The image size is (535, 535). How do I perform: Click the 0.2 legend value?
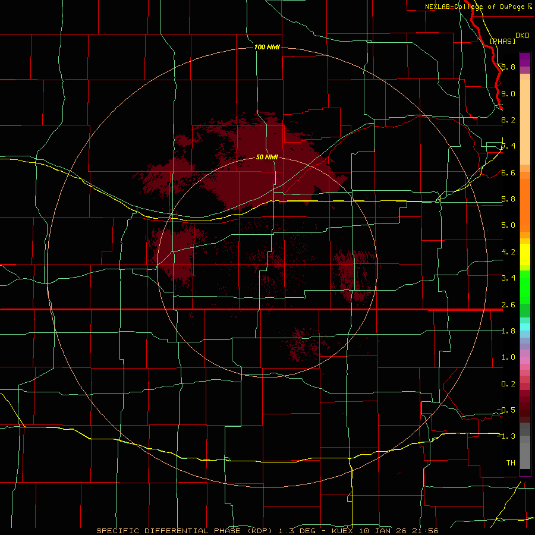coord(508,384)
